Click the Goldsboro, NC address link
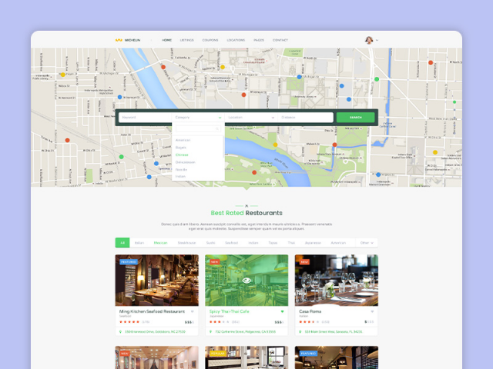The width and height of the screenshot is (493, 369). click(156, 331)
